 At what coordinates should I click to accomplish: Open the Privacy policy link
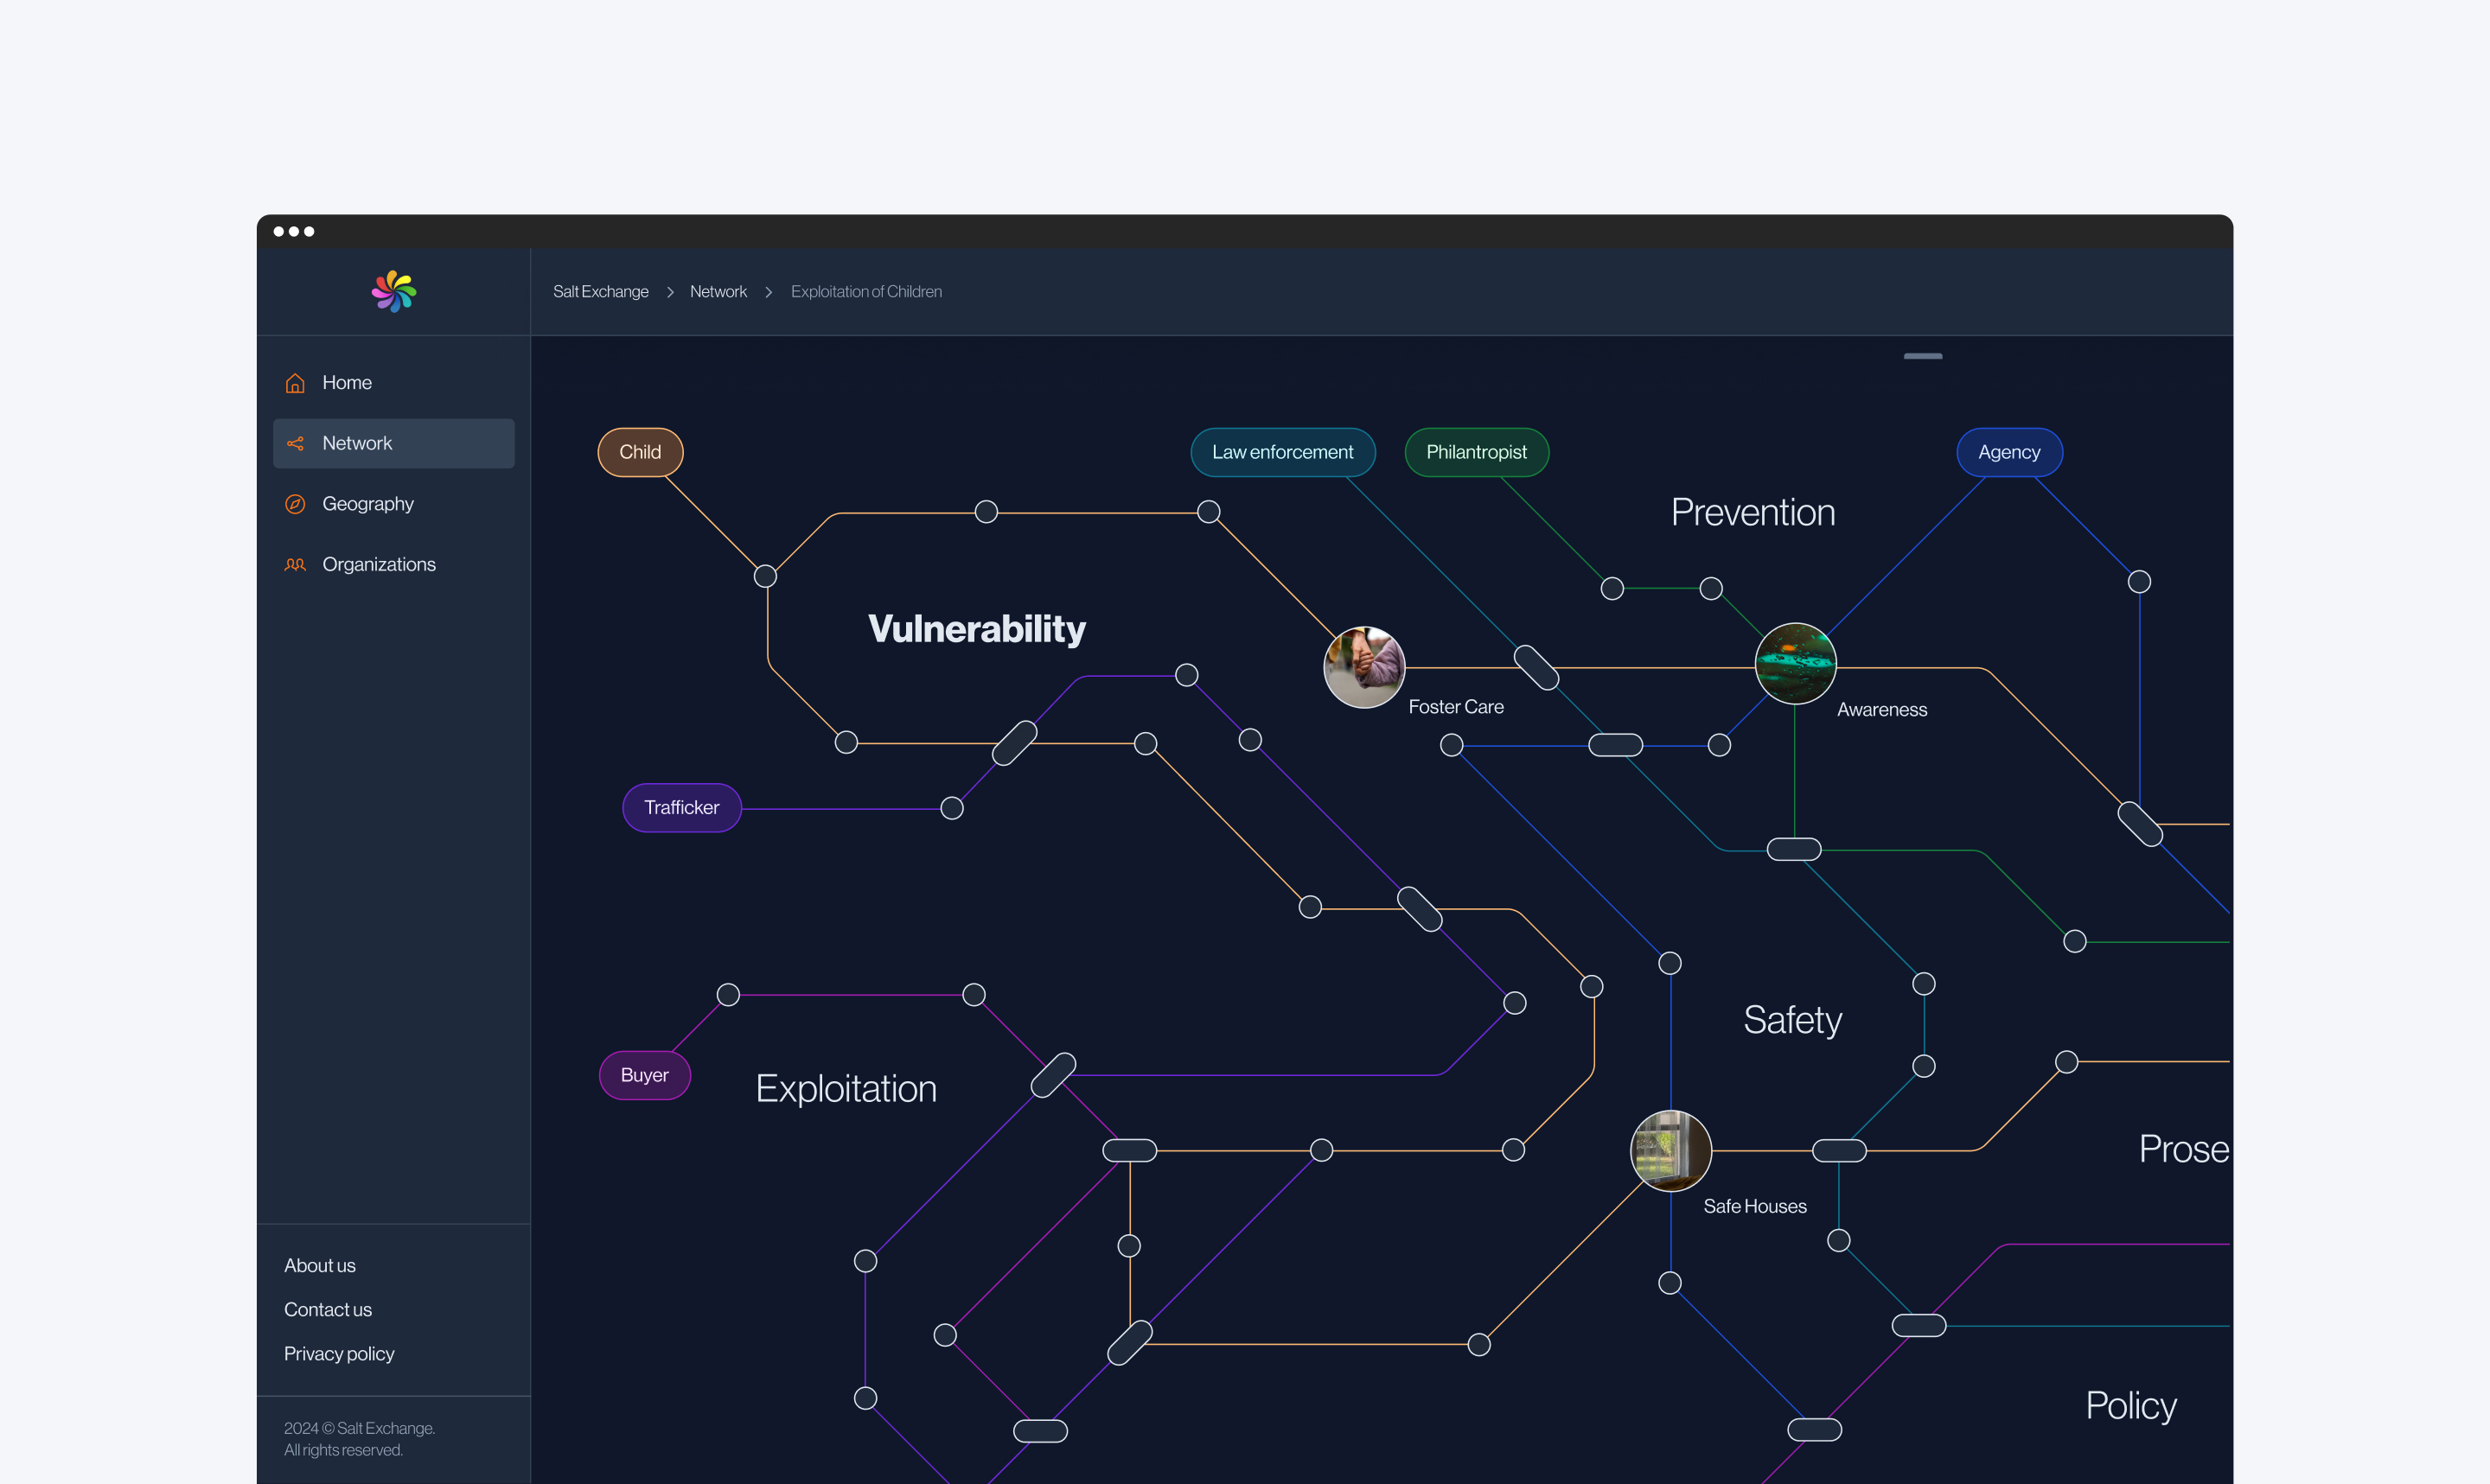[x=339, y=1353]
